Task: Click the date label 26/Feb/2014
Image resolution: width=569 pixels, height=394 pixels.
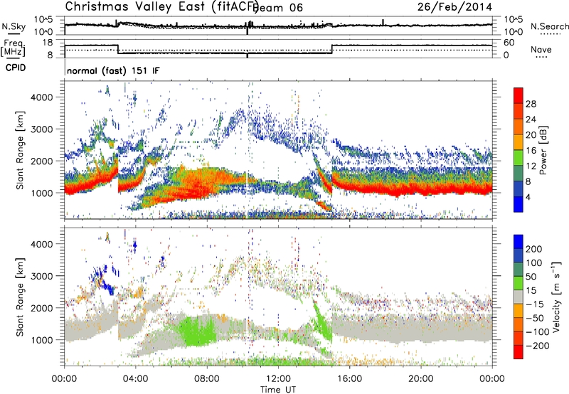Action: click(x=454, y=6)
